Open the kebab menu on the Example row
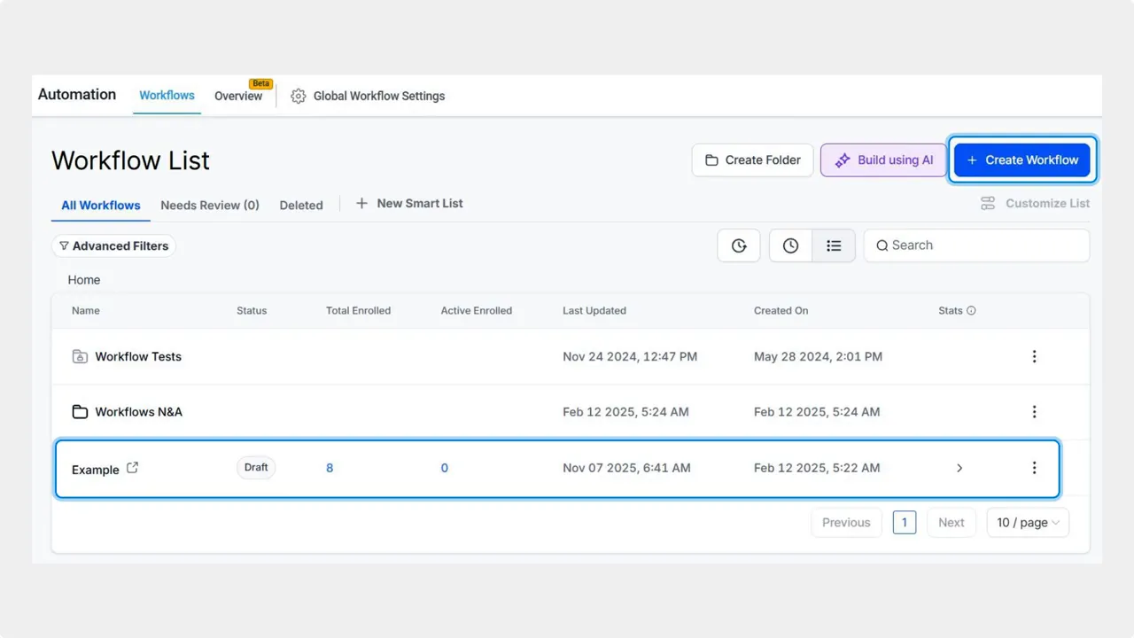1134x638 pixels. [1034, 468]
